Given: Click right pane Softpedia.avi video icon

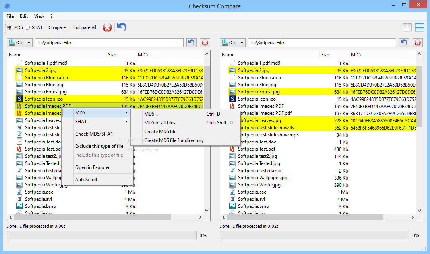Looking at the screenshot, I should click(232, 199).
